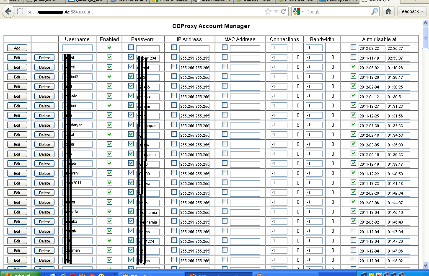Click the Bandwidth column header
This screenshot has height=276, width=429.
(322, 39)
